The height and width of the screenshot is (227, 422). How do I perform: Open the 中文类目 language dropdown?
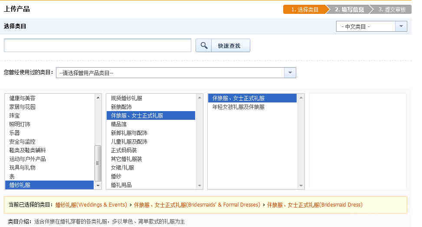(371, 26)
